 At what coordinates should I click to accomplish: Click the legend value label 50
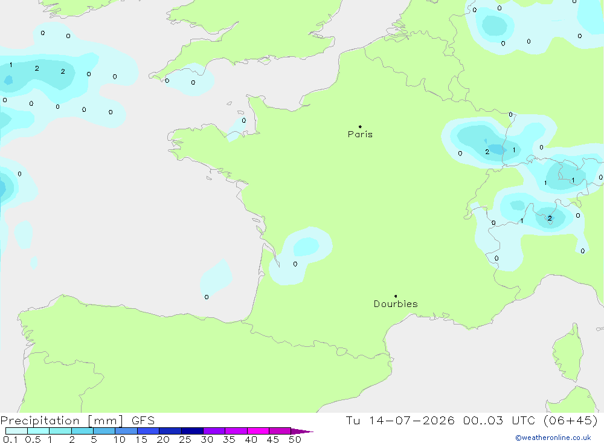tap(295, 439)
